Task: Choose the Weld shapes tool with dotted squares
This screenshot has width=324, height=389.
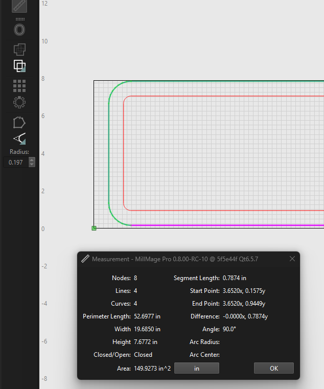Action: (19, 50)
